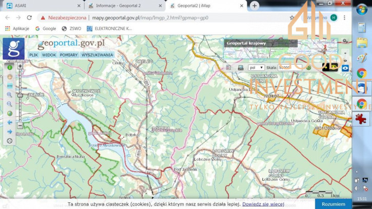This screenshot has height=209, width=372.
Task: Open Paint from the taskbar
Action: [x=362, y=58]
